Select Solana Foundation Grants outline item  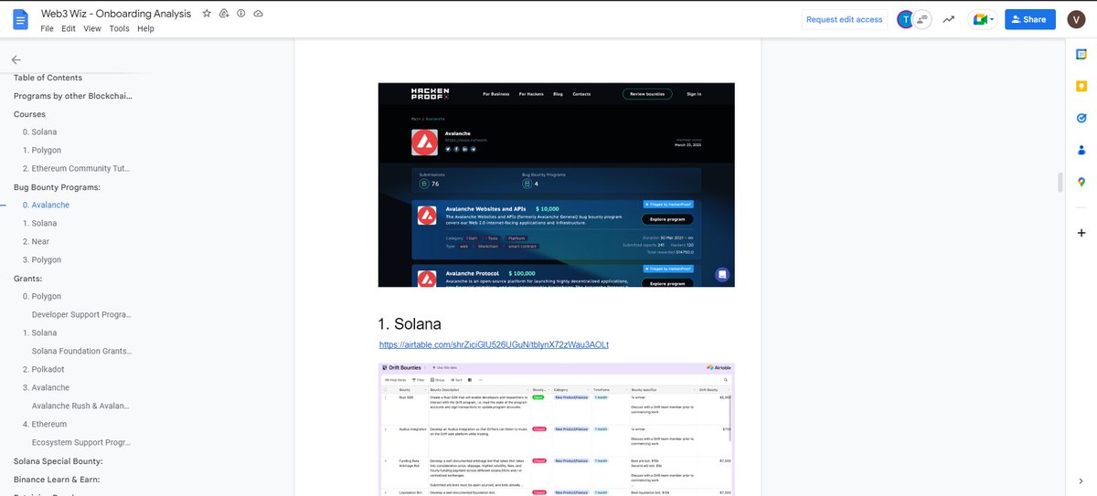(x=81, y=352)
